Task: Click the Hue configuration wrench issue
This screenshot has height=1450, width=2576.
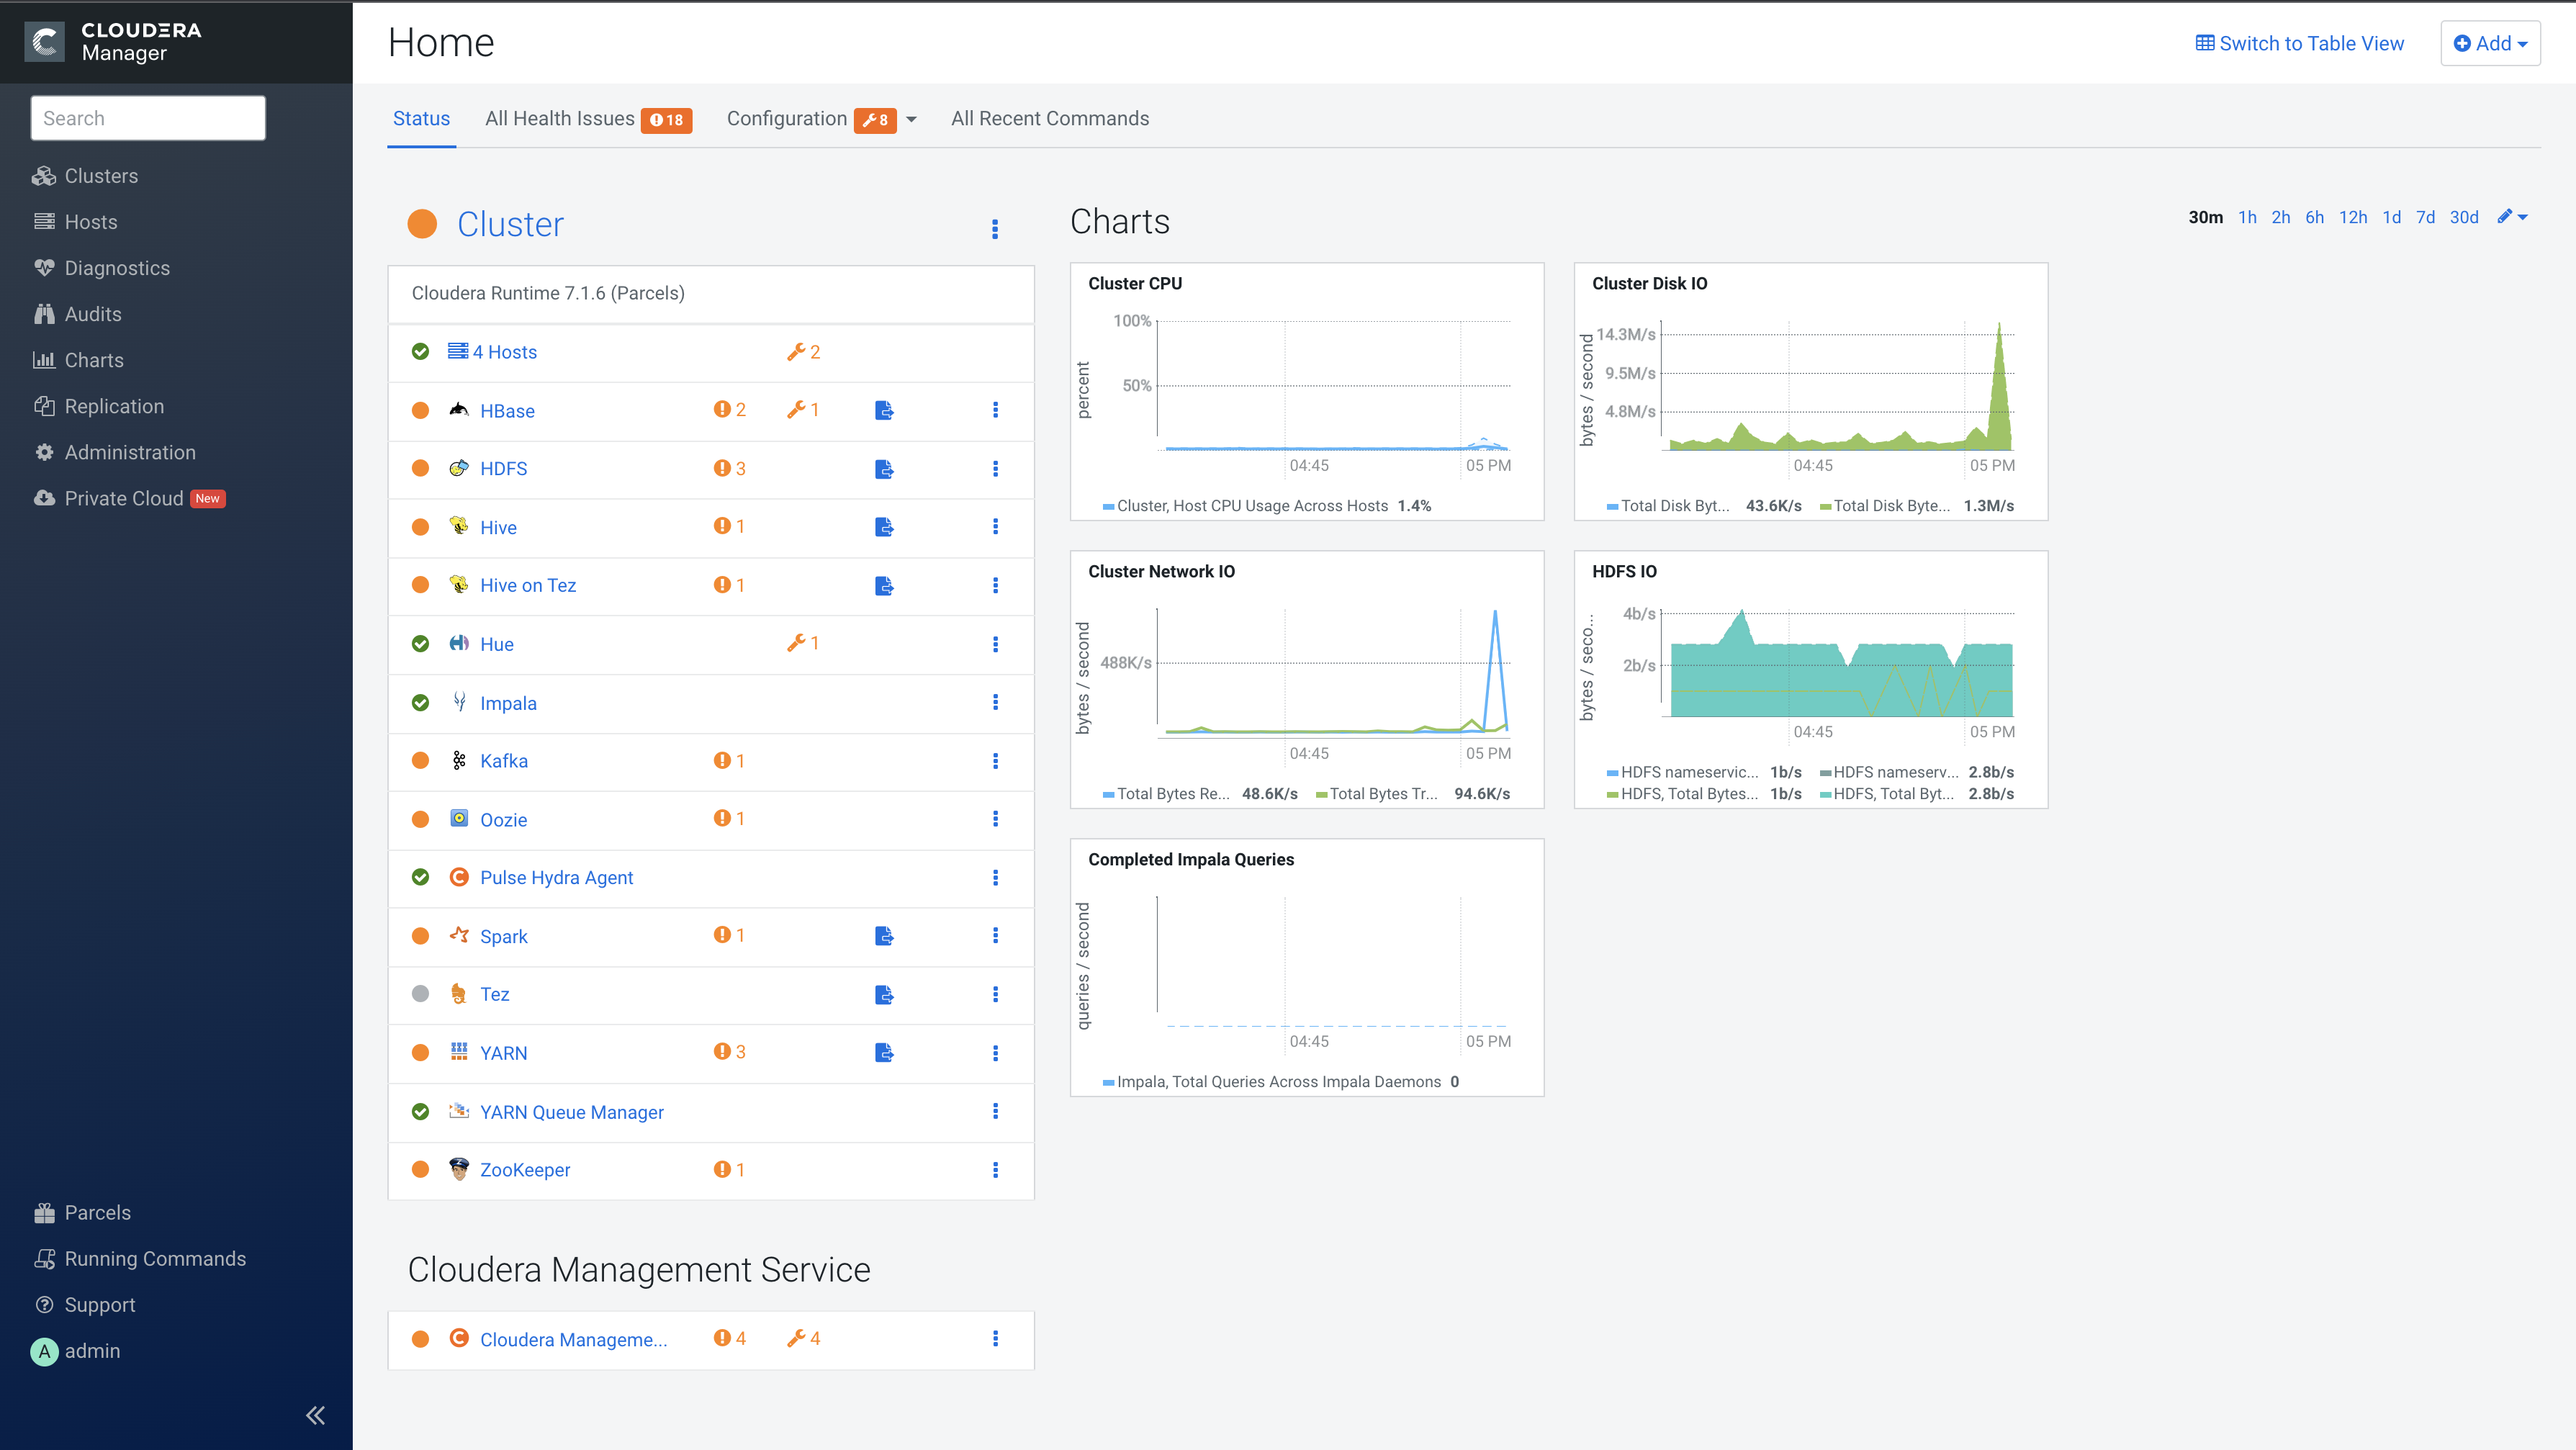Action: click(803, 643)
